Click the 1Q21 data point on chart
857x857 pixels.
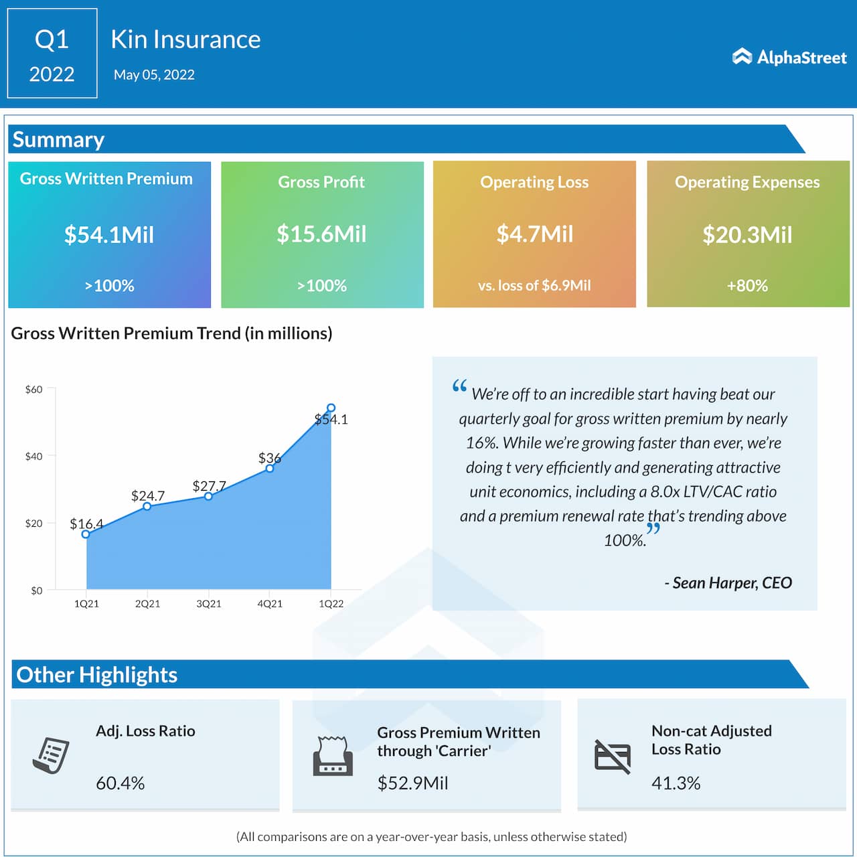coord(86,534)
